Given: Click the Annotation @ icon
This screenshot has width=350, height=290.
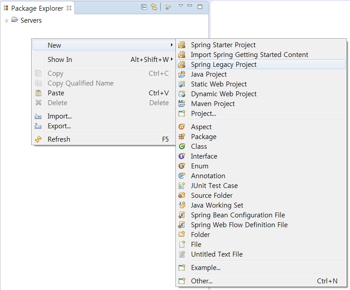Looking at the screenshot, I should 182,176.
